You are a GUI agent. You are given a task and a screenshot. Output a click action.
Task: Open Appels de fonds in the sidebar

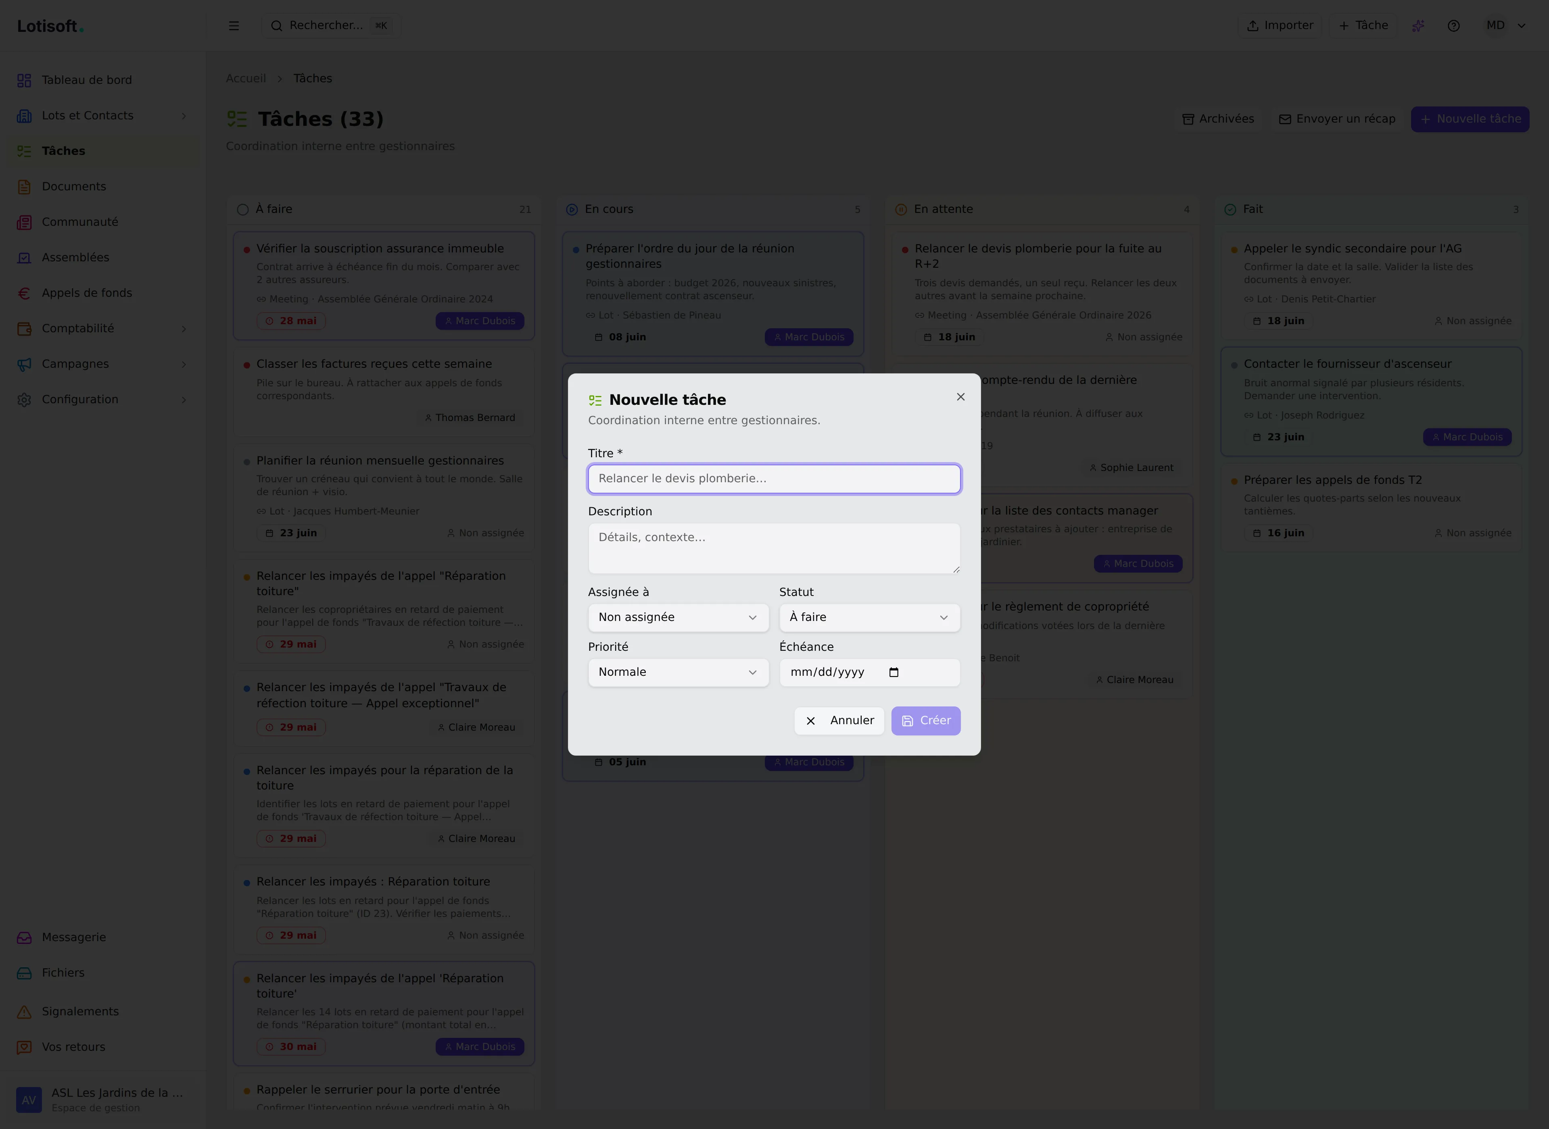[102, 293]
